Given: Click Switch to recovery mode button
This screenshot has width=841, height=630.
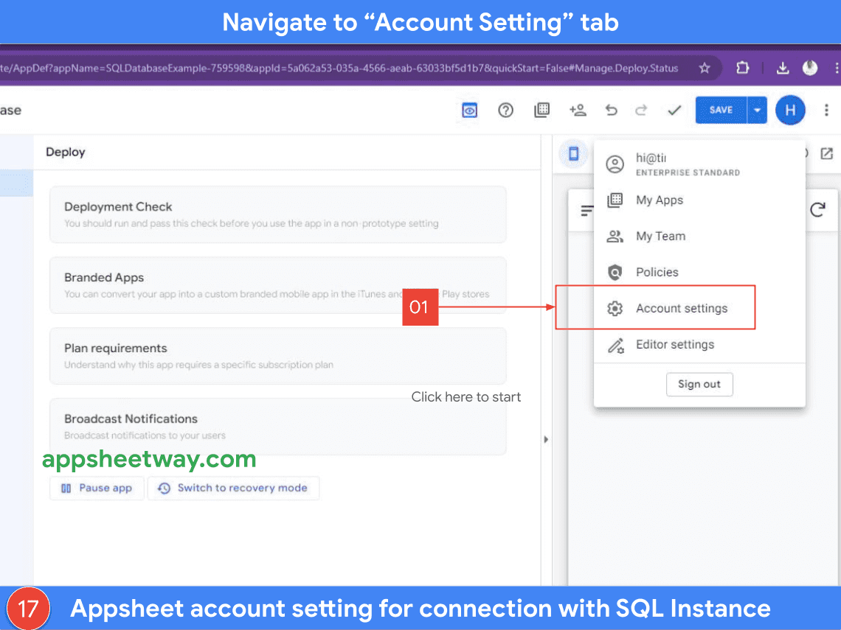Looking at the screenshot, I should tap(233, 488).
